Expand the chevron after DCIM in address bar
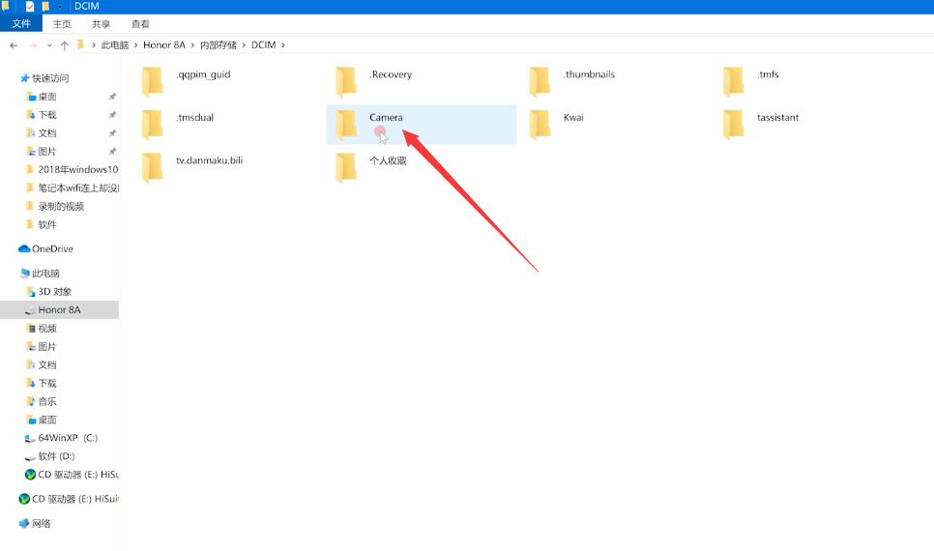 [283, 45]
